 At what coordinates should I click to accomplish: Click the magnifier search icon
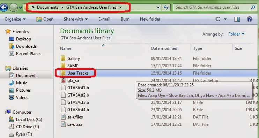tap(253, 7)
